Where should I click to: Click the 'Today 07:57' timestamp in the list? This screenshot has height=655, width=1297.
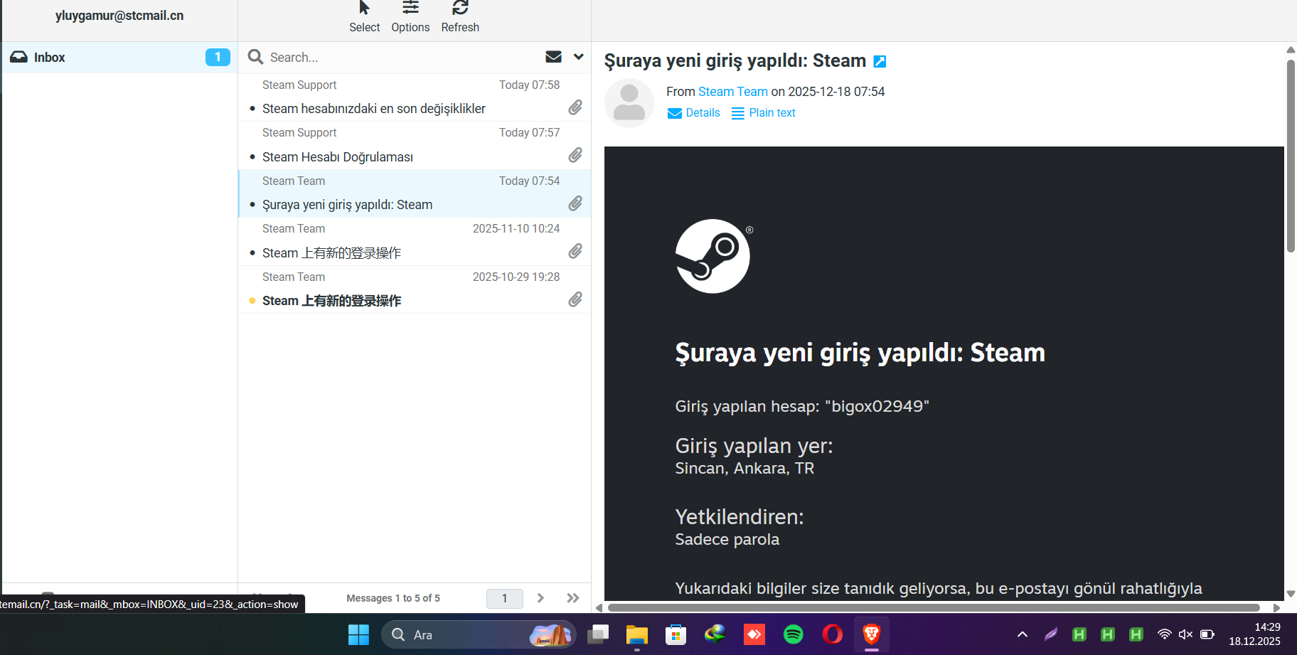(529, 132)
